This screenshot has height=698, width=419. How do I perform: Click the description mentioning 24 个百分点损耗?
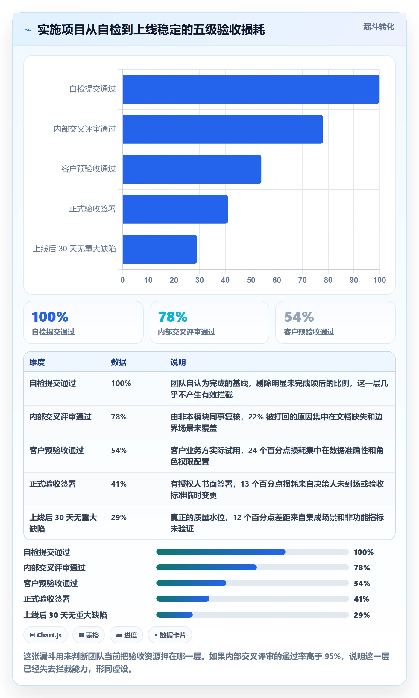[x=277, y=456]
